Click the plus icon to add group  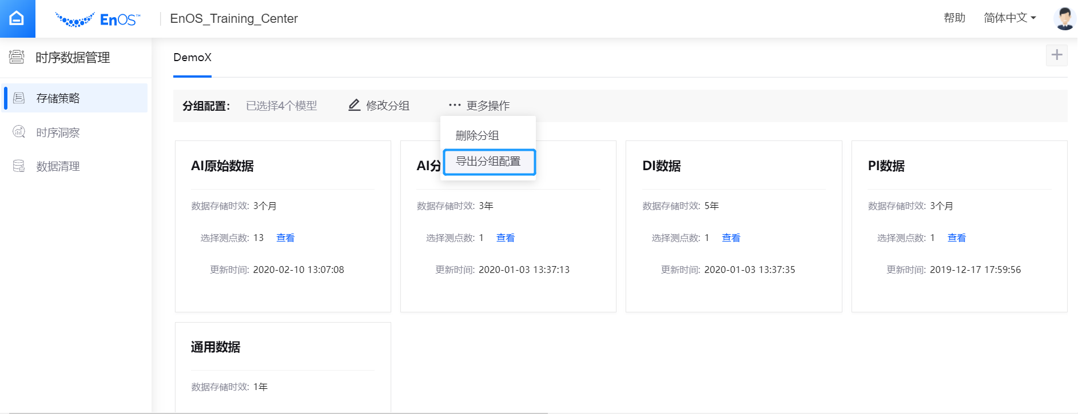point(1056,55)
